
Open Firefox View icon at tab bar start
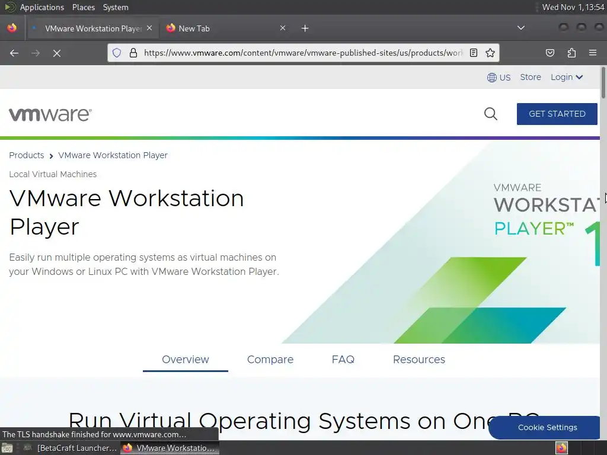(12, 28)
